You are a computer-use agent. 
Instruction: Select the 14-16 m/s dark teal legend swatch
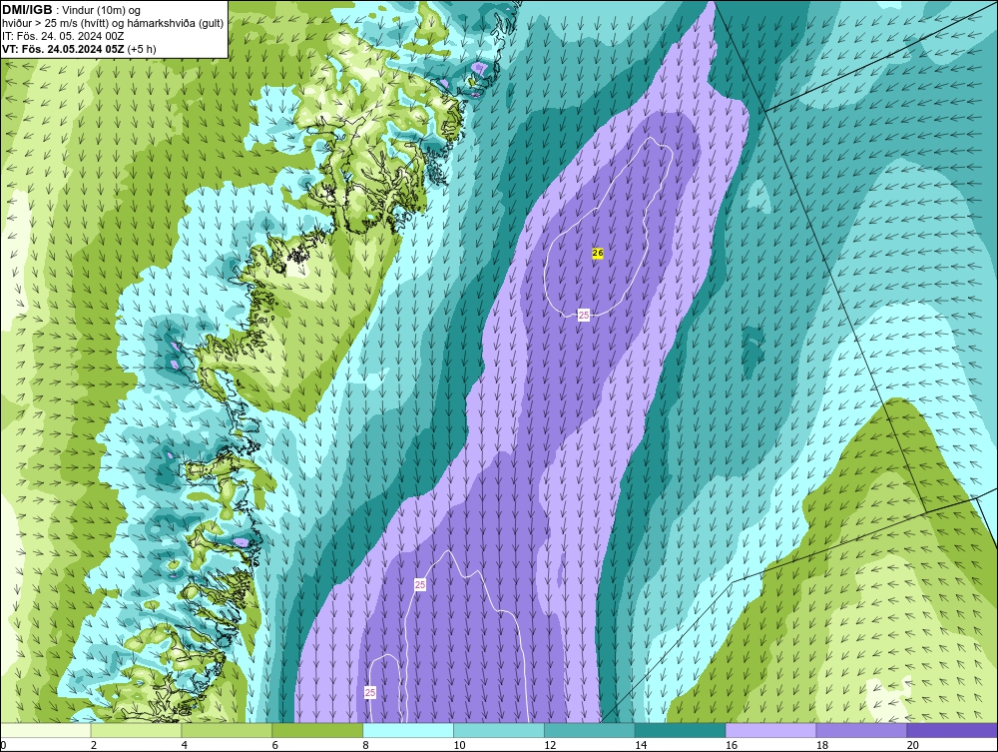point(681,730)
